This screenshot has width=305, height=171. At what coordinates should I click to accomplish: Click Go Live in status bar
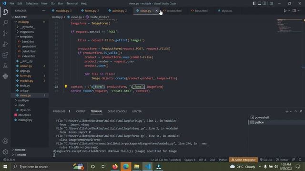[266, 160]
